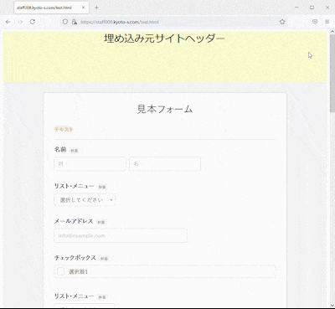Click the テキスト section label

[64, 130]
